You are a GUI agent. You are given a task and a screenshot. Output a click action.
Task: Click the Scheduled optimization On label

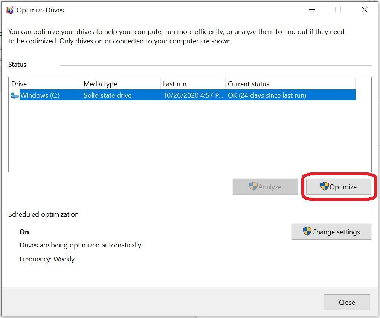click(x=24, y=232)
